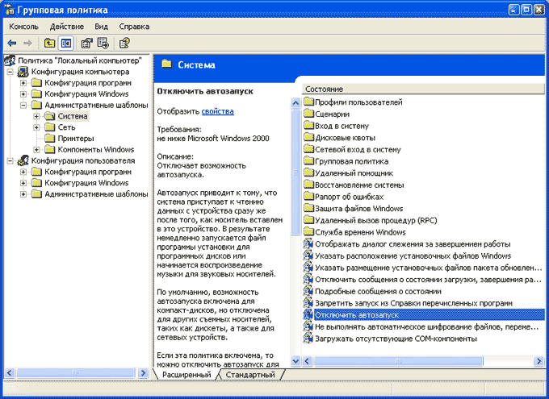Collapse the Административные шаблоны computer node
The width and height of the screenshot is (549, 399).
pyautogui.click(x=23, y=105)
